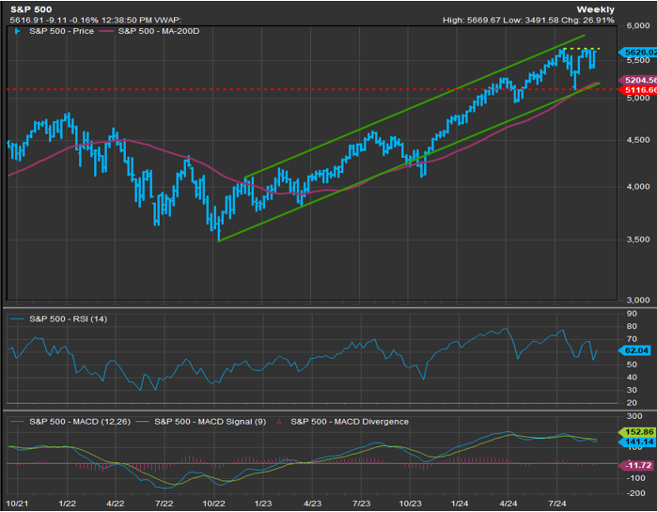The width and height of the screenshot is (657, 512).
Task: Click the 5,500 price axis label
Action: click(638, 60)
